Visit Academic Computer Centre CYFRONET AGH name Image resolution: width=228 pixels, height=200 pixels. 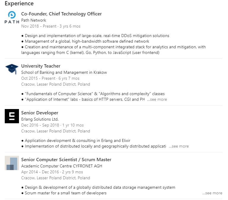coord(62,166)
